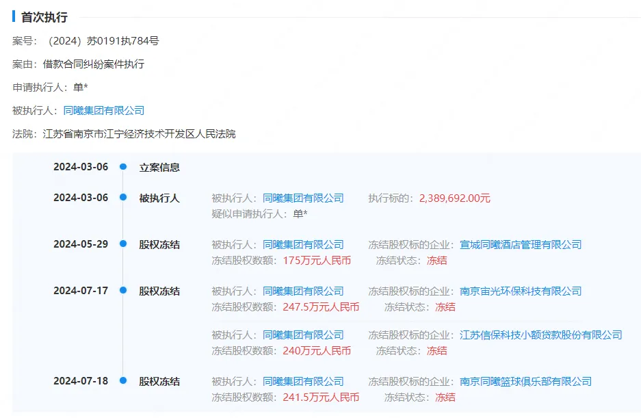Select date 2024-05-29 in timeline
This screenshot has height=418, width=641.
(x=81, y=244)
